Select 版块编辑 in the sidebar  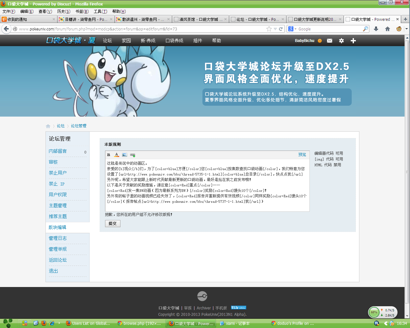coord(58,227)
